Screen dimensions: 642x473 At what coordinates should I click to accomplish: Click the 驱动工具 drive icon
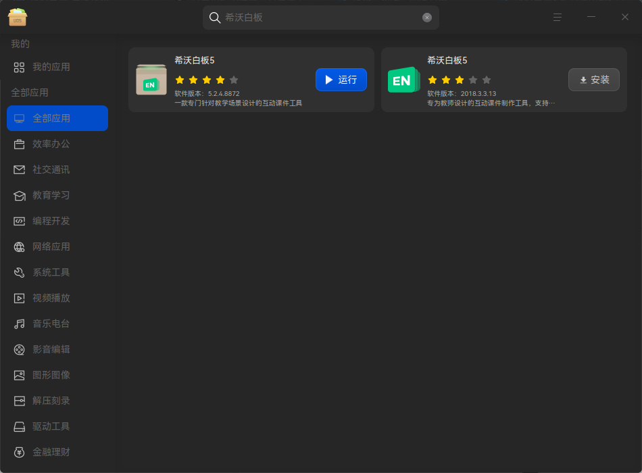(x=19, y=427)
